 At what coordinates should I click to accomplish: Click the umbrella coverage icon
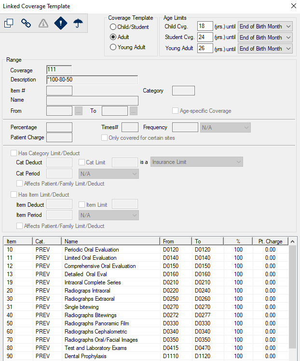[77, 24]
